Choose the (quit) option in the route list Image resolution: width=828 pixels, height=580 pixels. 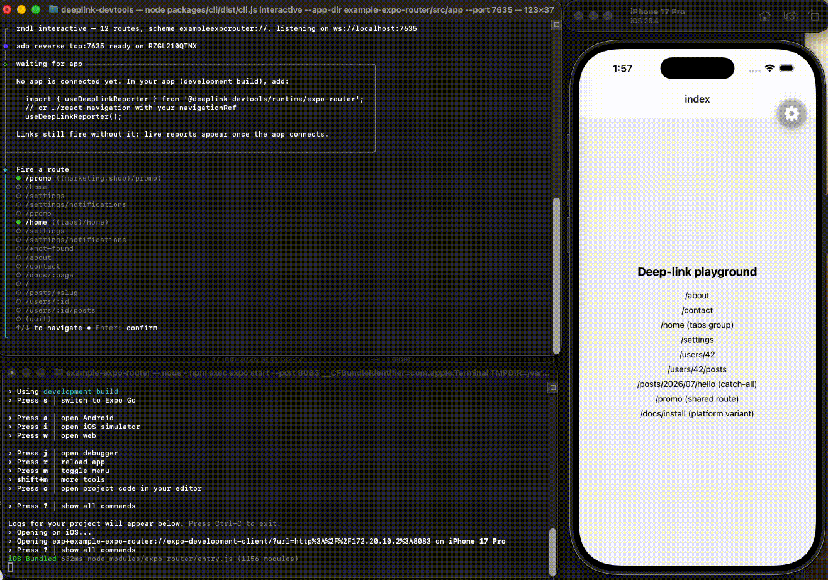[34, 319]
